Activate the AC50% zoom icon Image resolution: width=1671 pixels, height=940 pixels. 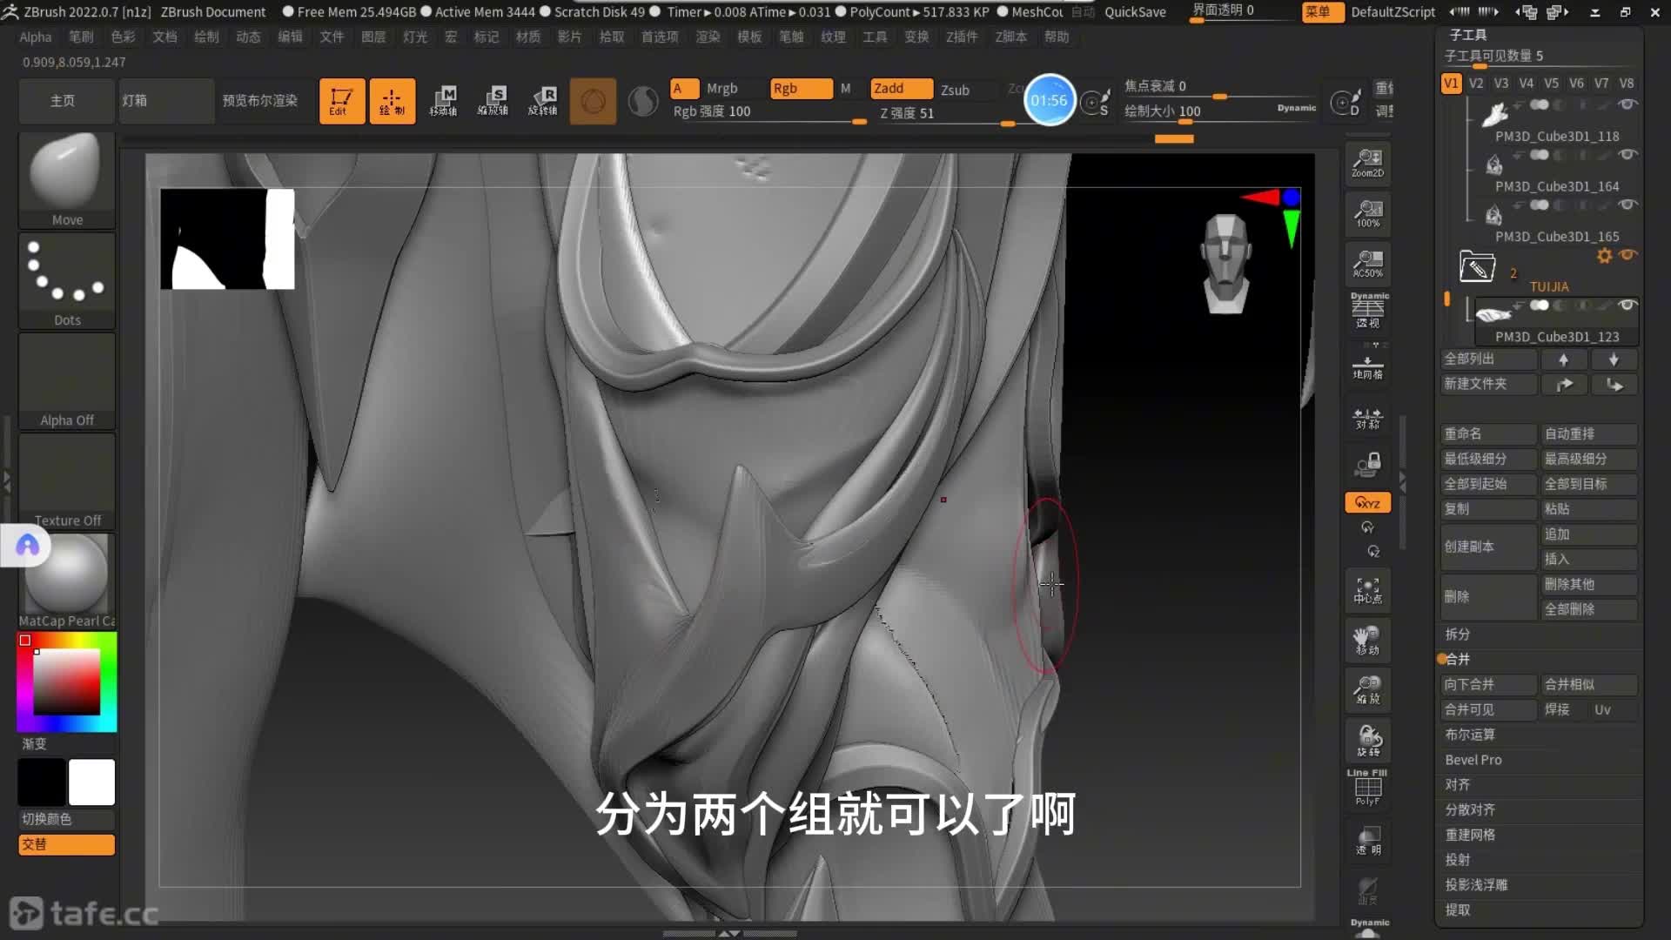[x=1367, y=263]
